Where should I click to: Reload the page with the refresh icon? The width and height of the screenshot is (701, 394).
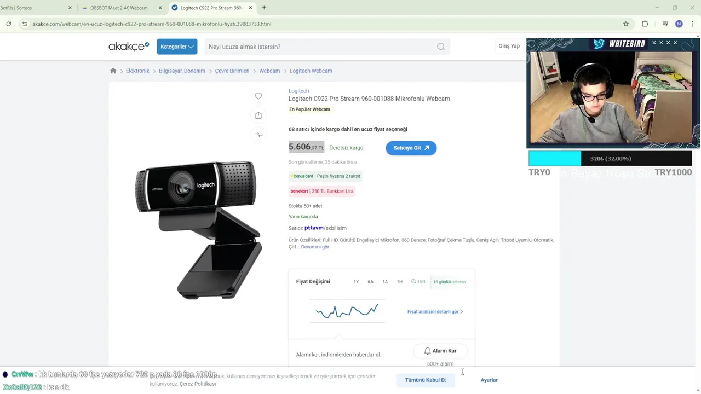pos(8,24)
